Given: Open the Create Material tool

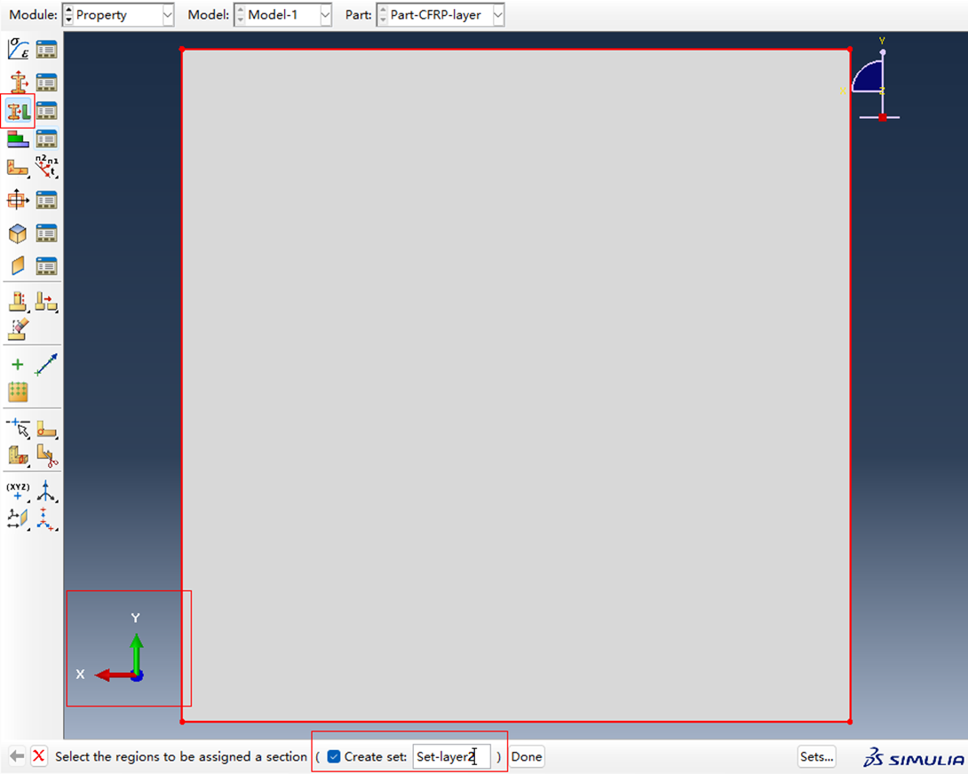Looking at the screenshot, I should tap(18, 50).
